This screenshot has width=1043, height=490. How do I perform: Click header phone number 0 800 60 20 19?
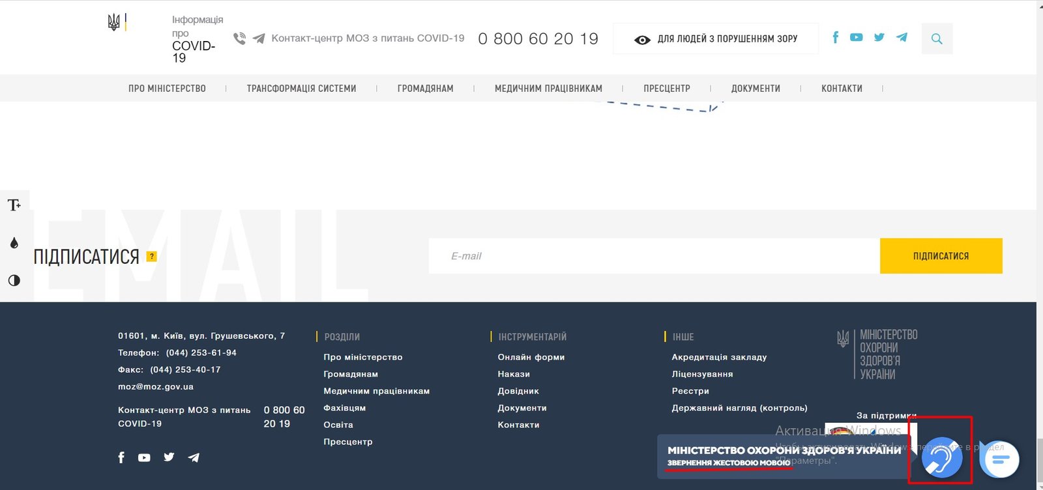(538, 39)
